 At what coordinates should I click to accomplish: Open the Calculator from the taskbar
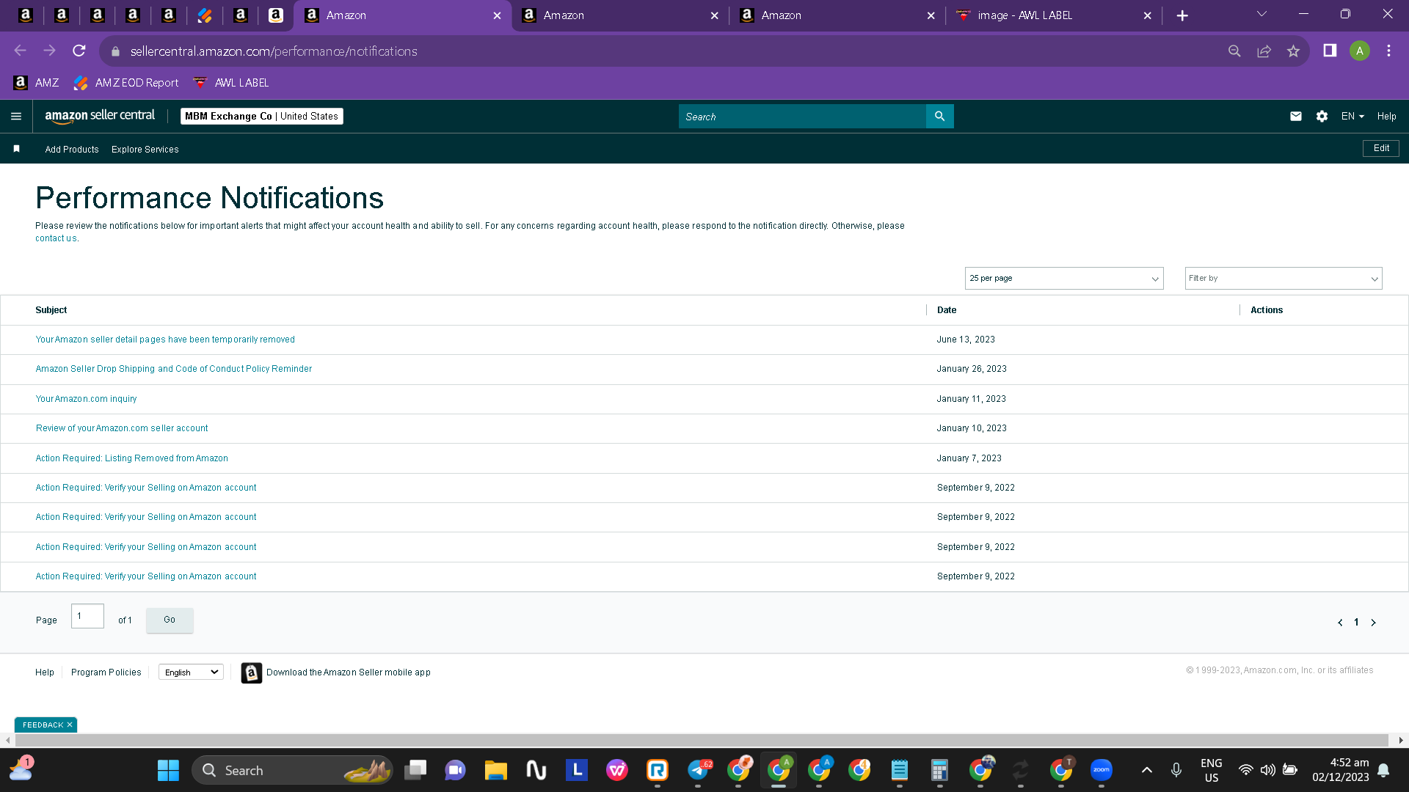coord(939,770)
